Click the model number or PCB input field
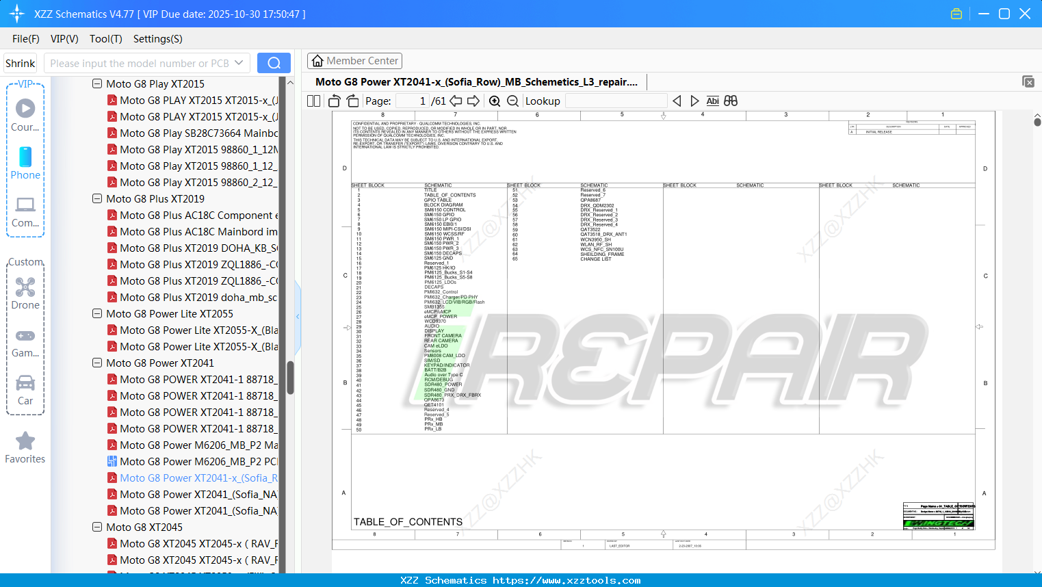Image resolution: width=1042 pixels, height=587 pixels. (x=147, y=63)
